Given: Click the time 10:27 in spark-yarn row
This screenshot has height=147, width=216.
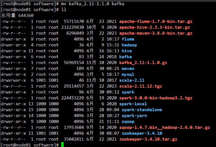Looking at the screenshot, I should pyautogui.click(x=113, y=116).
